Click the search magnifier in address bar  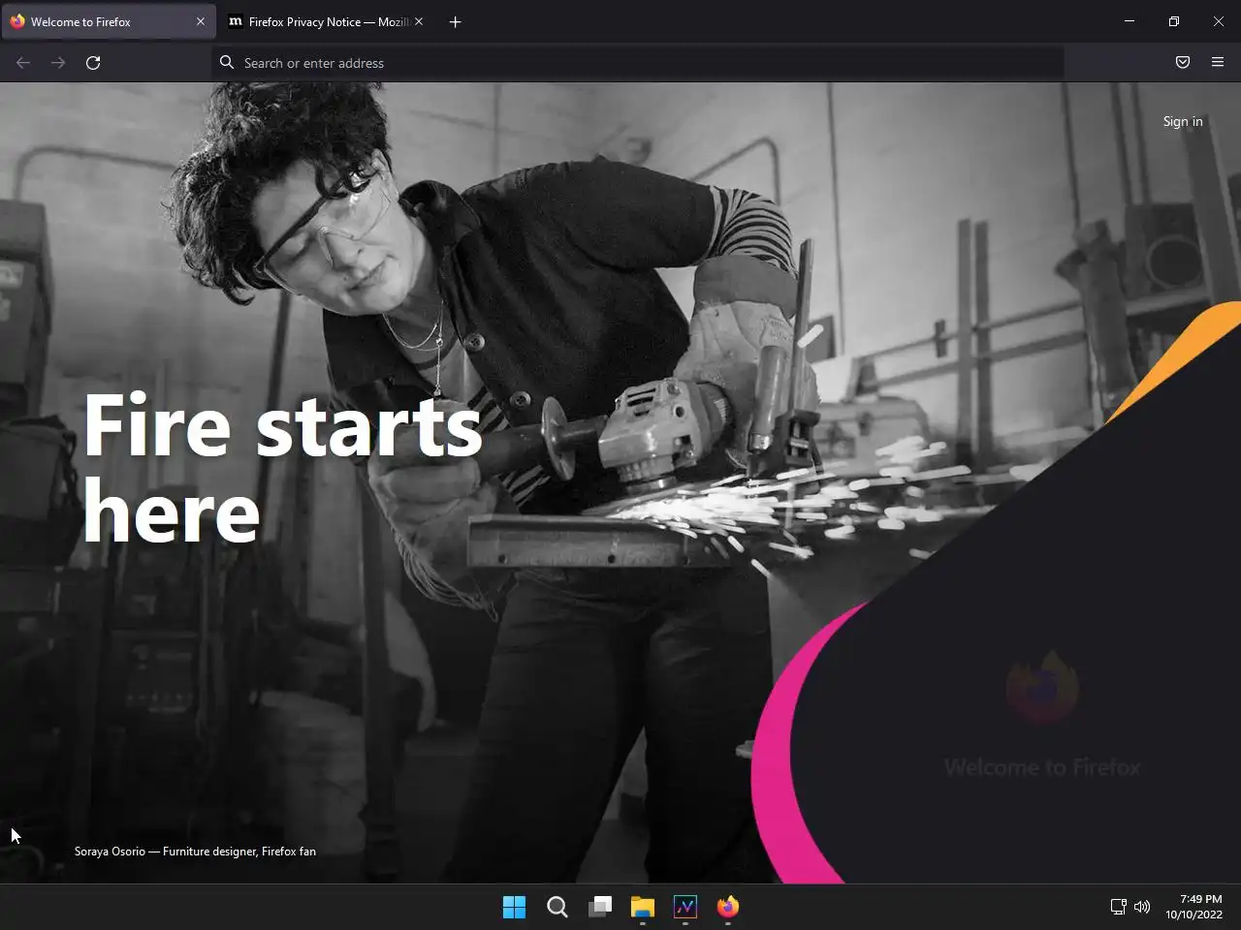[x=227, y=63]
